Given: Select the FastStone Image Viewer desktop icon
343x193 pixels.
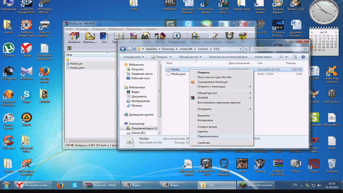Looking at the screenshot, I should 27,28.
